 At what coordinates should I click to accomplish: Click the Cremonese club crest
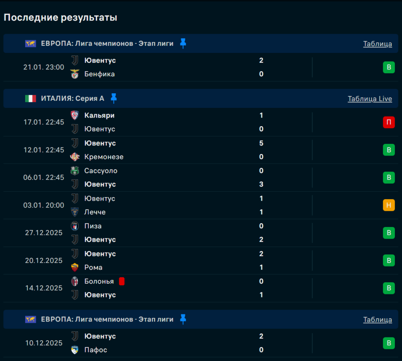click(75, 157)
